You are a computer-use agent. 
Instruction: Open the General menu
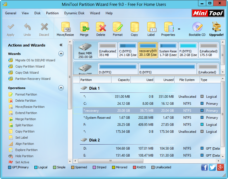[11, 13]
